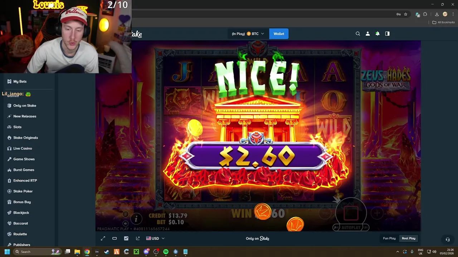Viewport: 458px width, 257px height.
Task: Click the $2.60 win banner
Action: pyautogui.click(x=256, y=156)
